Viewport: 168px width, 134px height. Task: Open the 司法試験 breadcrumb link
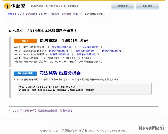30,14
